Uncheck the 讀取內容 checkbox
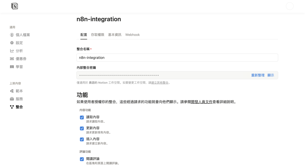Viewport: 305px width, 168px height. [82, 117]
